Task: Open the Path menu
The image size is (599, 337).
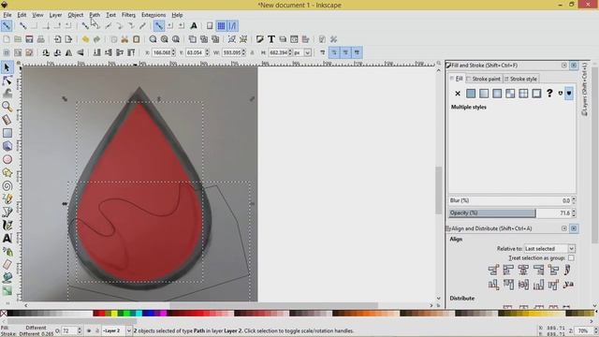Action: coord(95,15)
